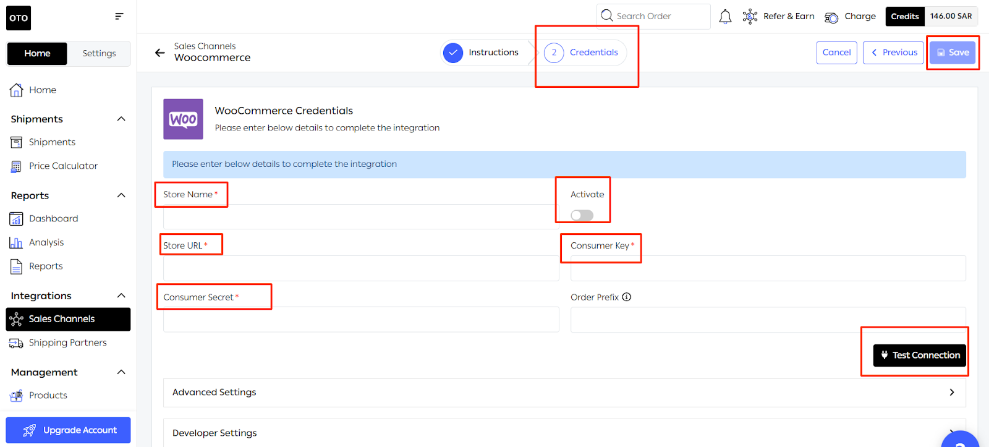
Task: Open the Analysis page
Action: point(46,242)
